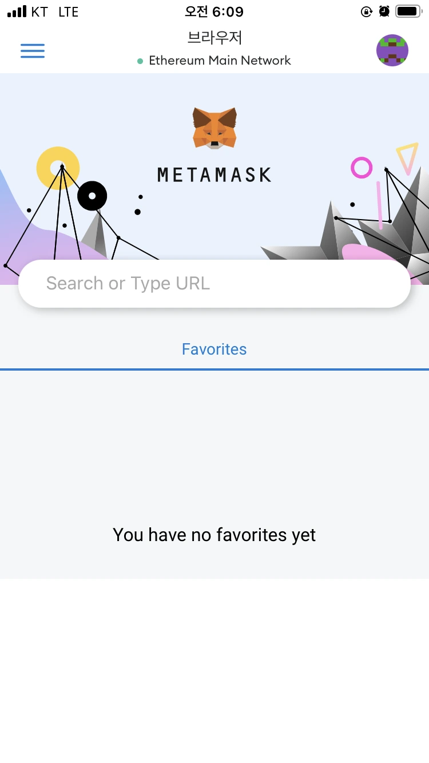The width and height of the screenshot is (429, 763).
Task: Tap the black circle with white dot
Action: pos(92,196)
